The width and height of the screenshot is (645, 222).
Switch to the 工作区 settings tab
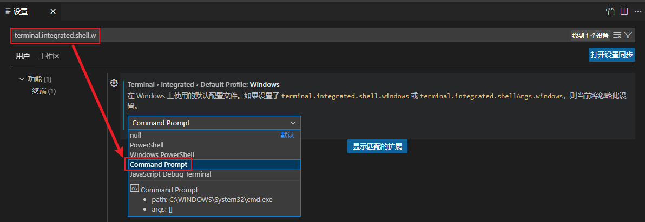tap(49, 56)
